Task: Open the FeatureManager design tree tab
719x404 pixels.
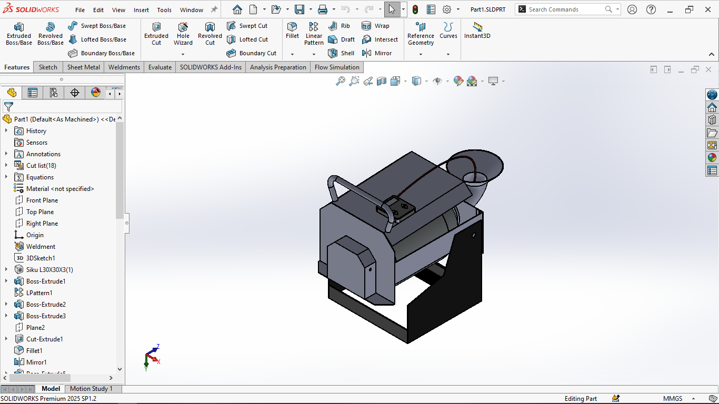Action: (x=11, y=93)
